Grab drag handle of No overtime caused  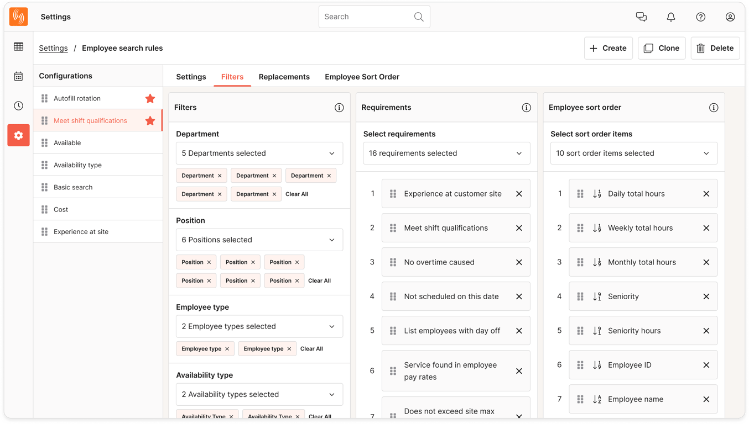tap(393, 262)
